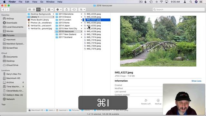206x116 pixels.
Task: Click Show Less in Information
Action: click(x=196, y=81)
